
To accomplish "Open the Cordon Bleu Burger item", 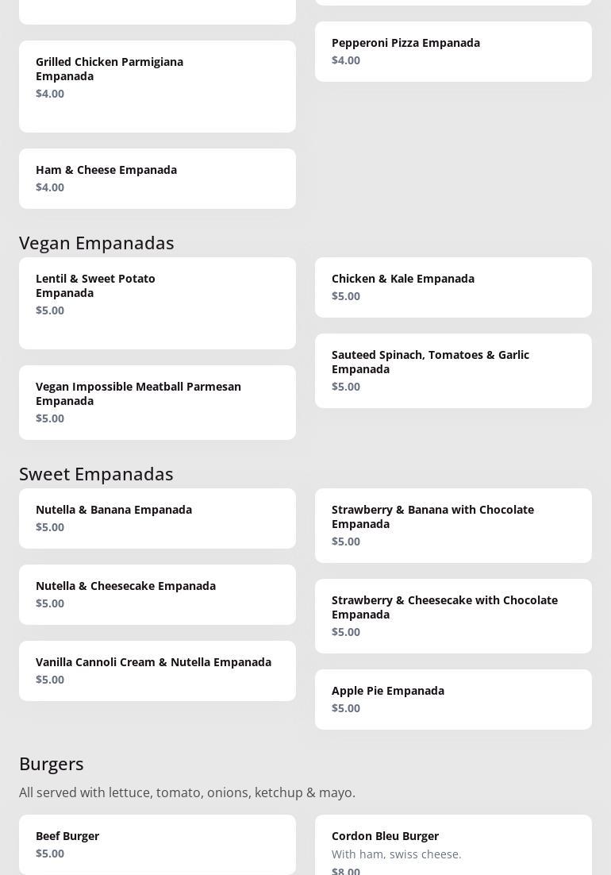I will (453, 846).
